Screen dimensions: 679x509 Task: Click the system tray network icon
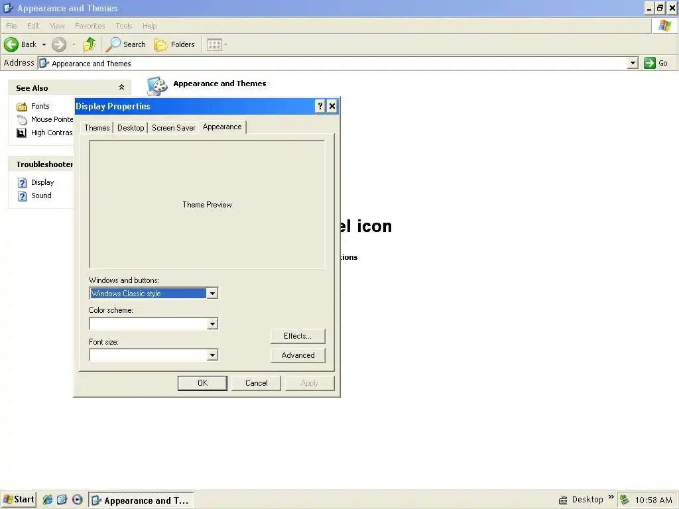(625, 500)
